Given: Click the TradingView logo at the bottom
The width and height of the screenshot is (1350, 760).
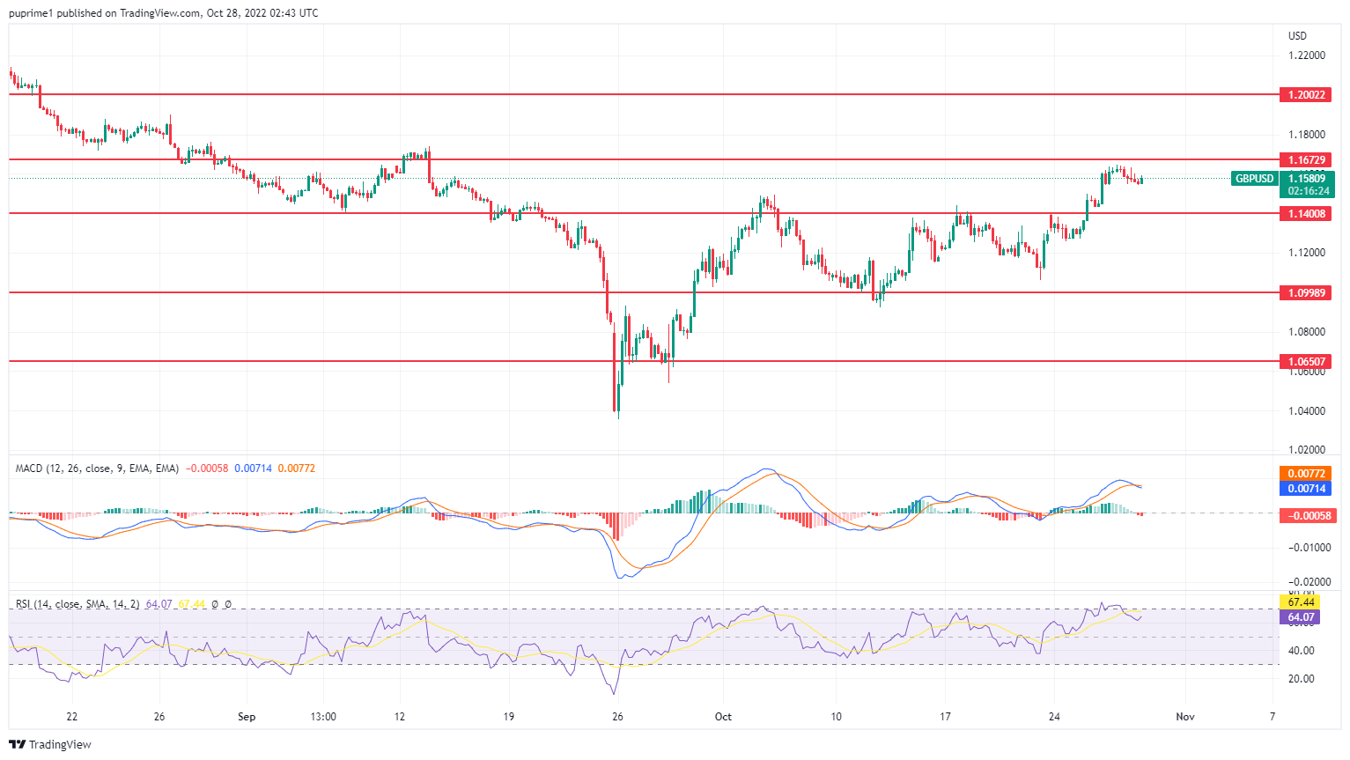Looking at the screenshot, I should point(50,744).
